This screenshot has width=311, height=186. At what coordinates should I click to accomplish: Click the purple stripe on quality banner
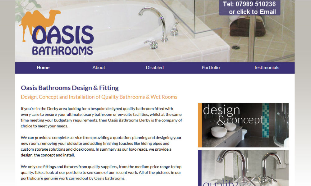click(200, 168)
